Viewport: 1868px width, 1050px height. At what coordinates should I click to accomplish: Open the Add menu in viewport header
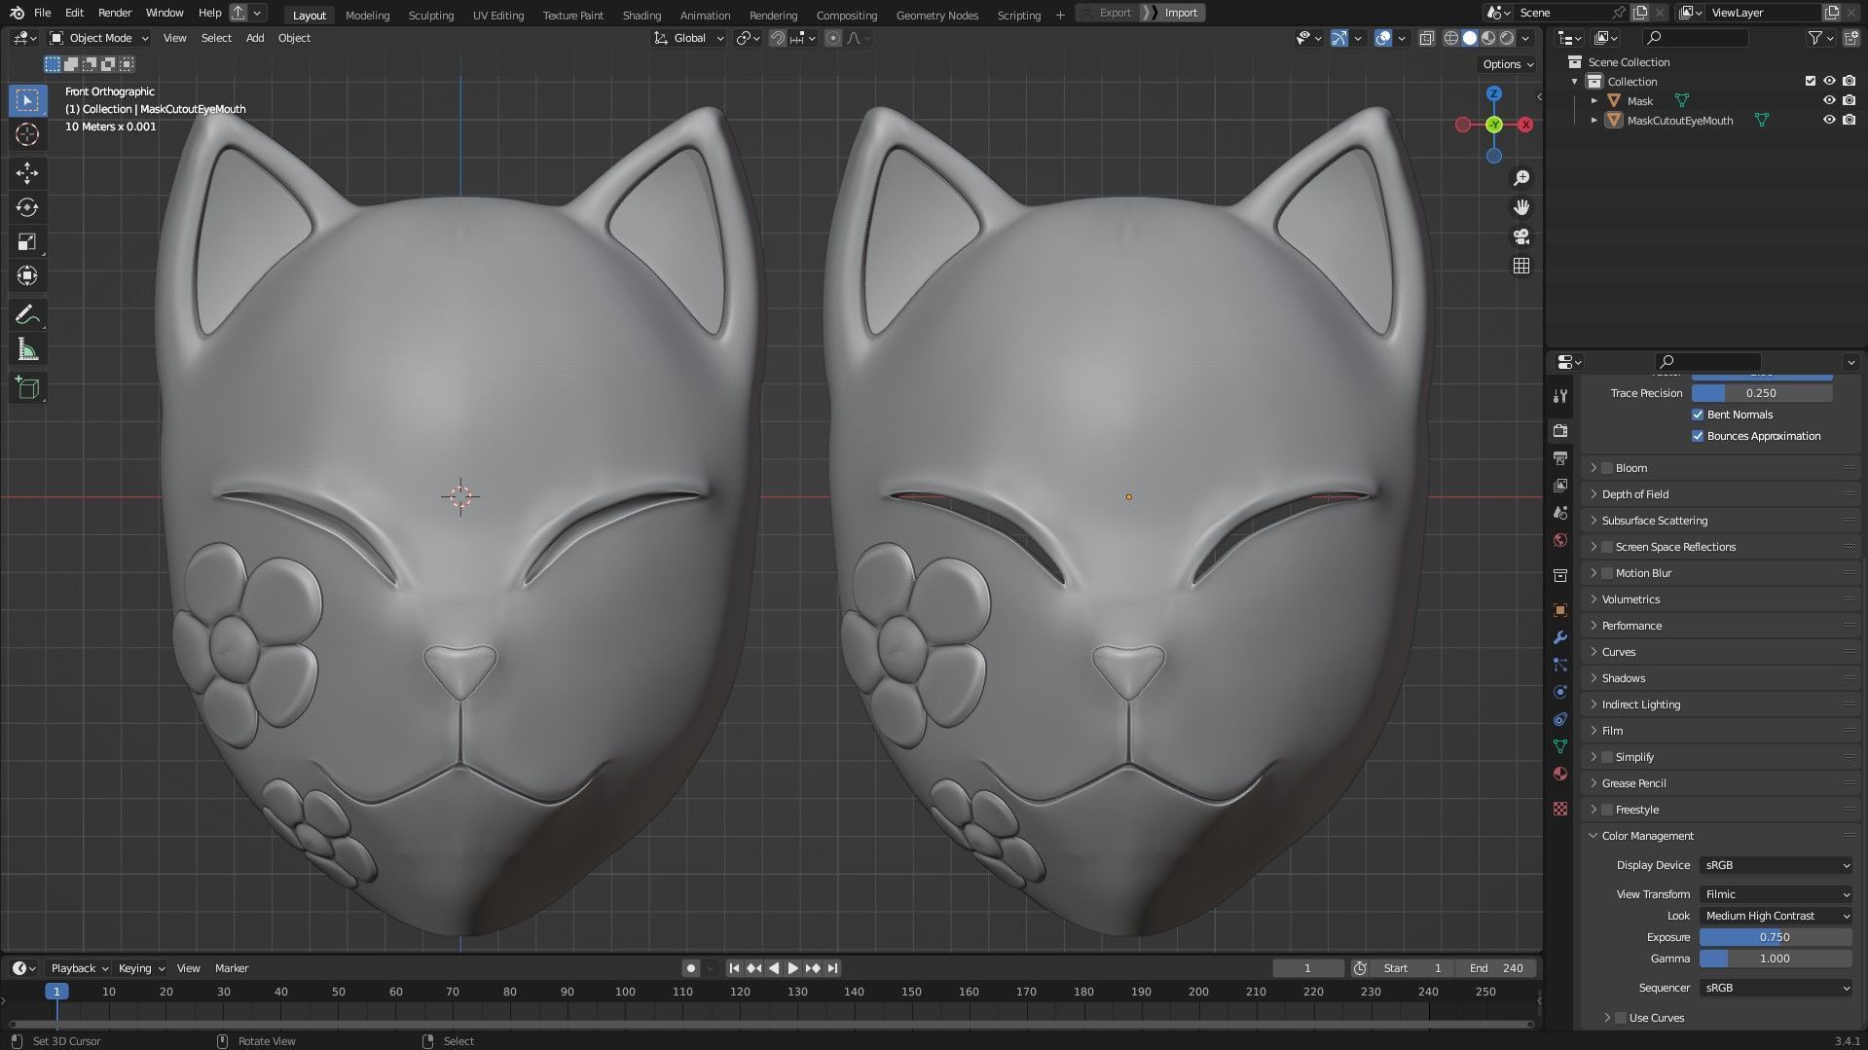[255, 38]
